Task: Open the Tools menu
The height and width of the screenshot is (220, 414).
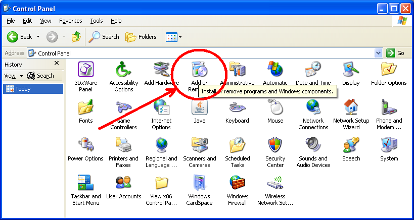Action: [97, 21]
